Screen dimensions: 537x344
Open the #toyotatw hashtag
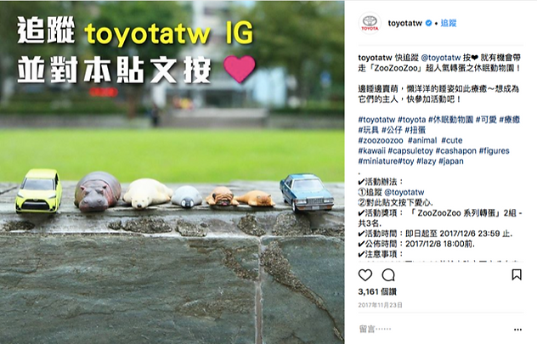[x=376, y=120]
